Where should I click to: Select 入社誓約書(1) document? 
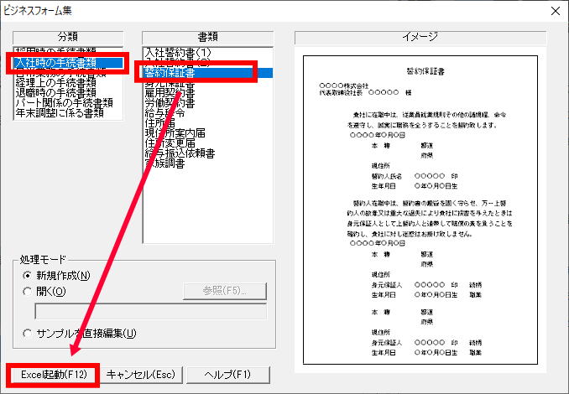point(178,52)
